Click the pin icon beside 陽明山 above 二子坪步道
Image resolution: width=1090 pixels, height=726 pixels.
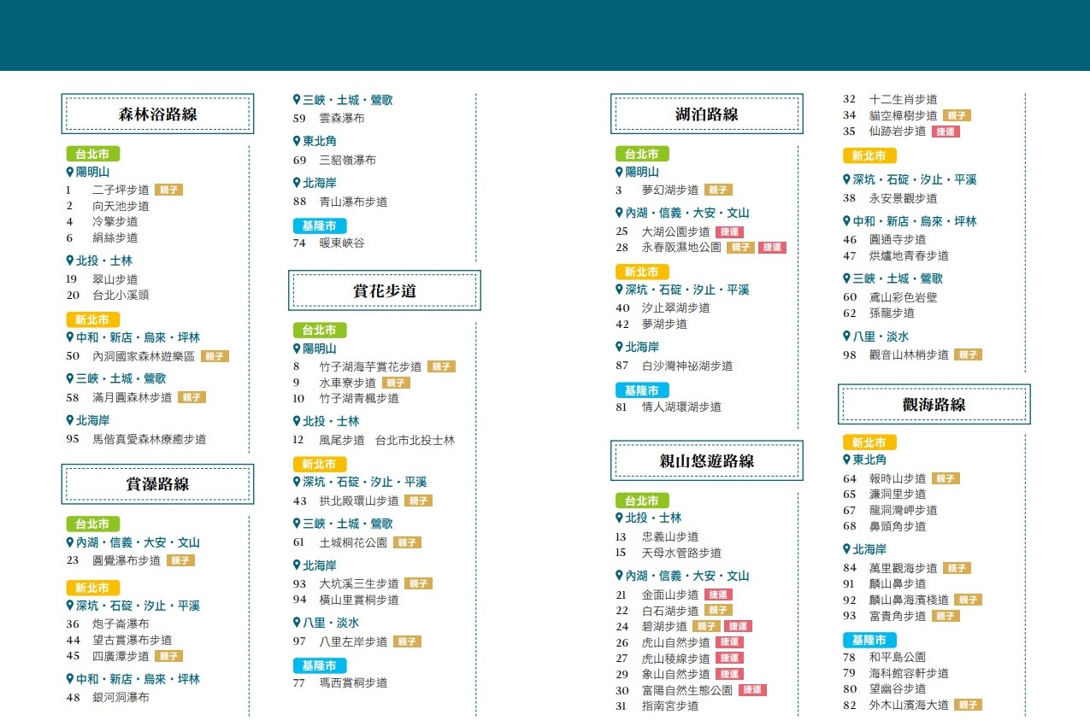click(x=70, y=172)
